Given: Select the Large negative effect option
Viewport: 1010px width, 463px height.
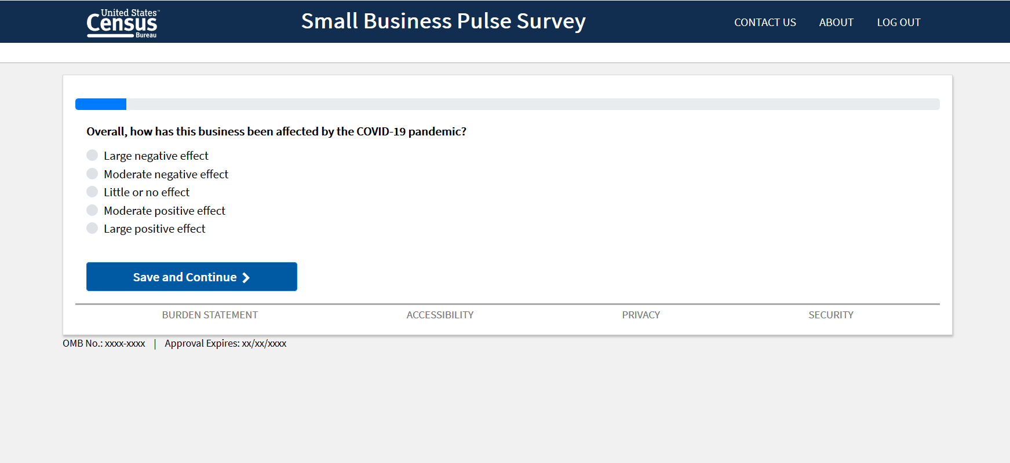Looking at the screenshot, I should pos(92,155).
